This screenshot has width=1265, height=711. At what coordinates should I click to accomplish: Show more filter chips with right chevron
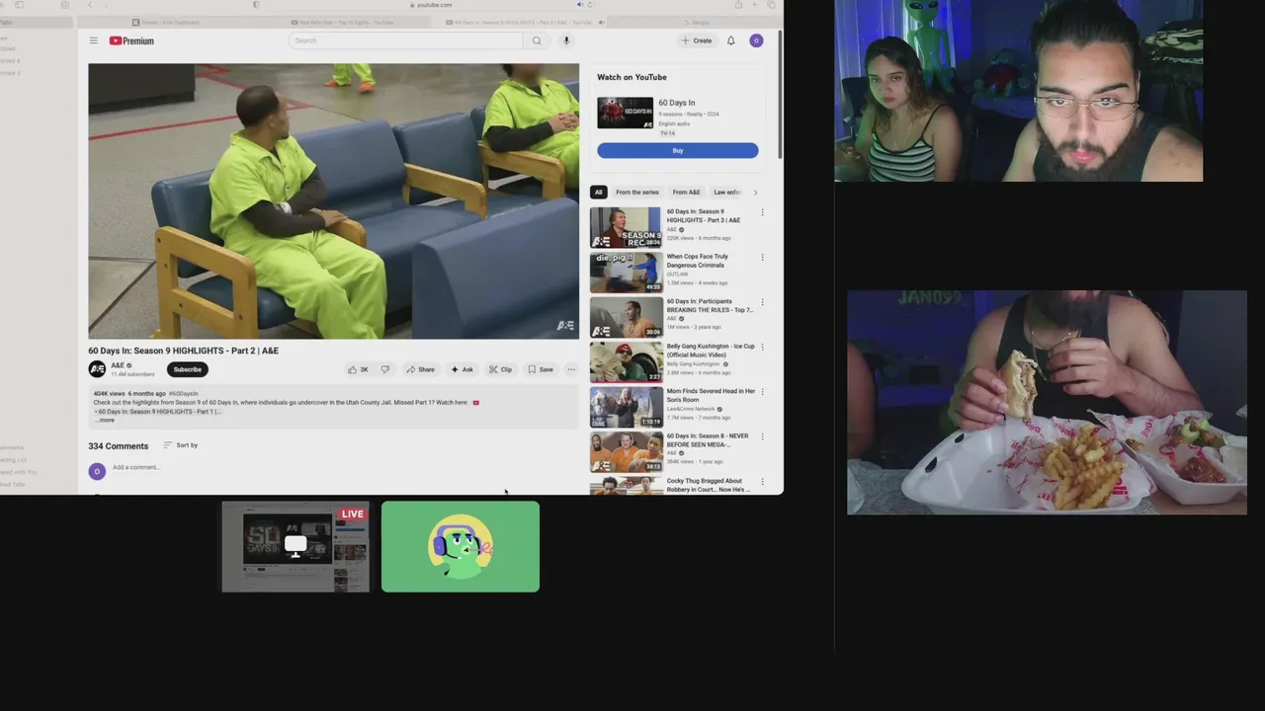point(756,193)
